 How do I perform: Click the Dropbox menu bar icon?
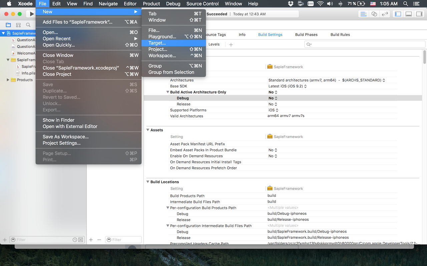(x=291, y=4)
